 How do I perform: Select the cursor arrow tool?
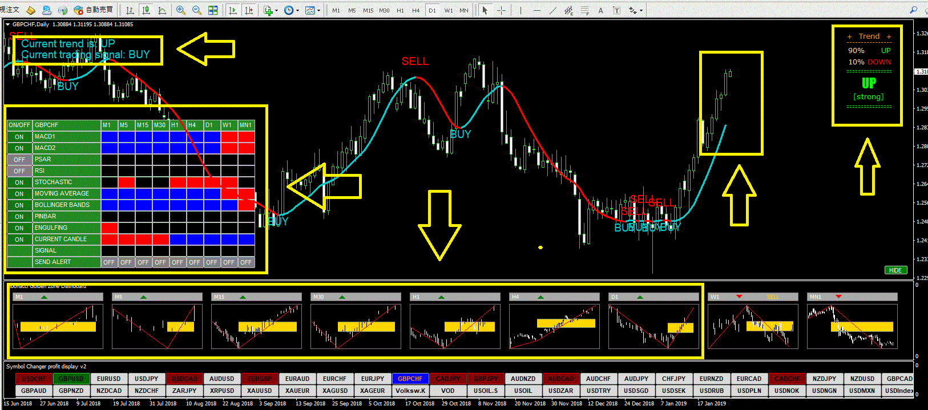(x=485, y=10)
